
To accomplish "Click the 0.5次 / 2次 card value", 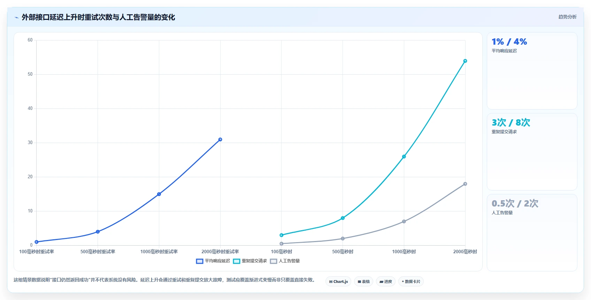I will (515, 204).
